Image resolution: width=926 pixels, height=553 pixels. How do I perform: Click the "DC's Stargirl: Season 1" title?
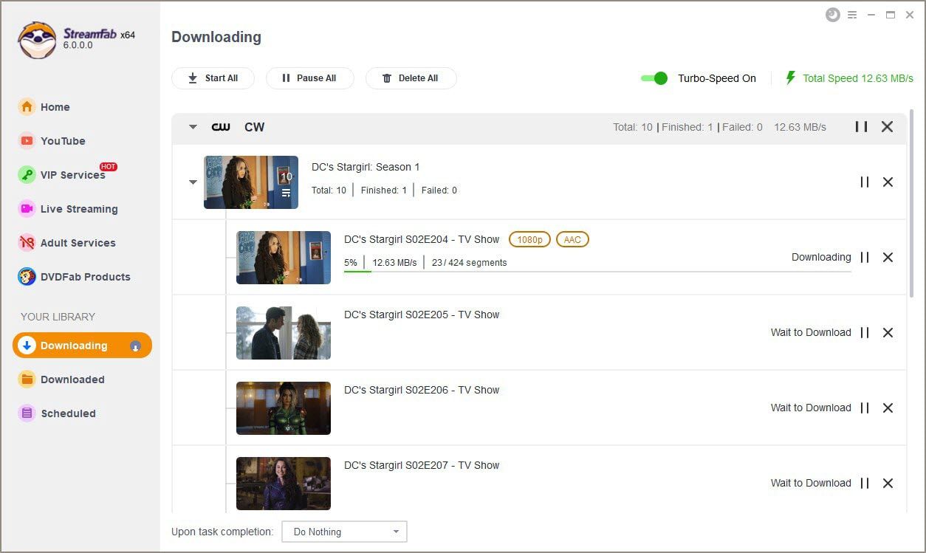(366, 167)
